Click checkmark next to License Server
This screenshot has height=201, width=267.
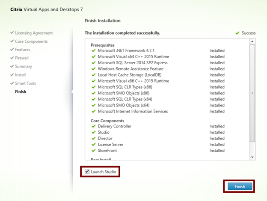[x=93, y=144]
